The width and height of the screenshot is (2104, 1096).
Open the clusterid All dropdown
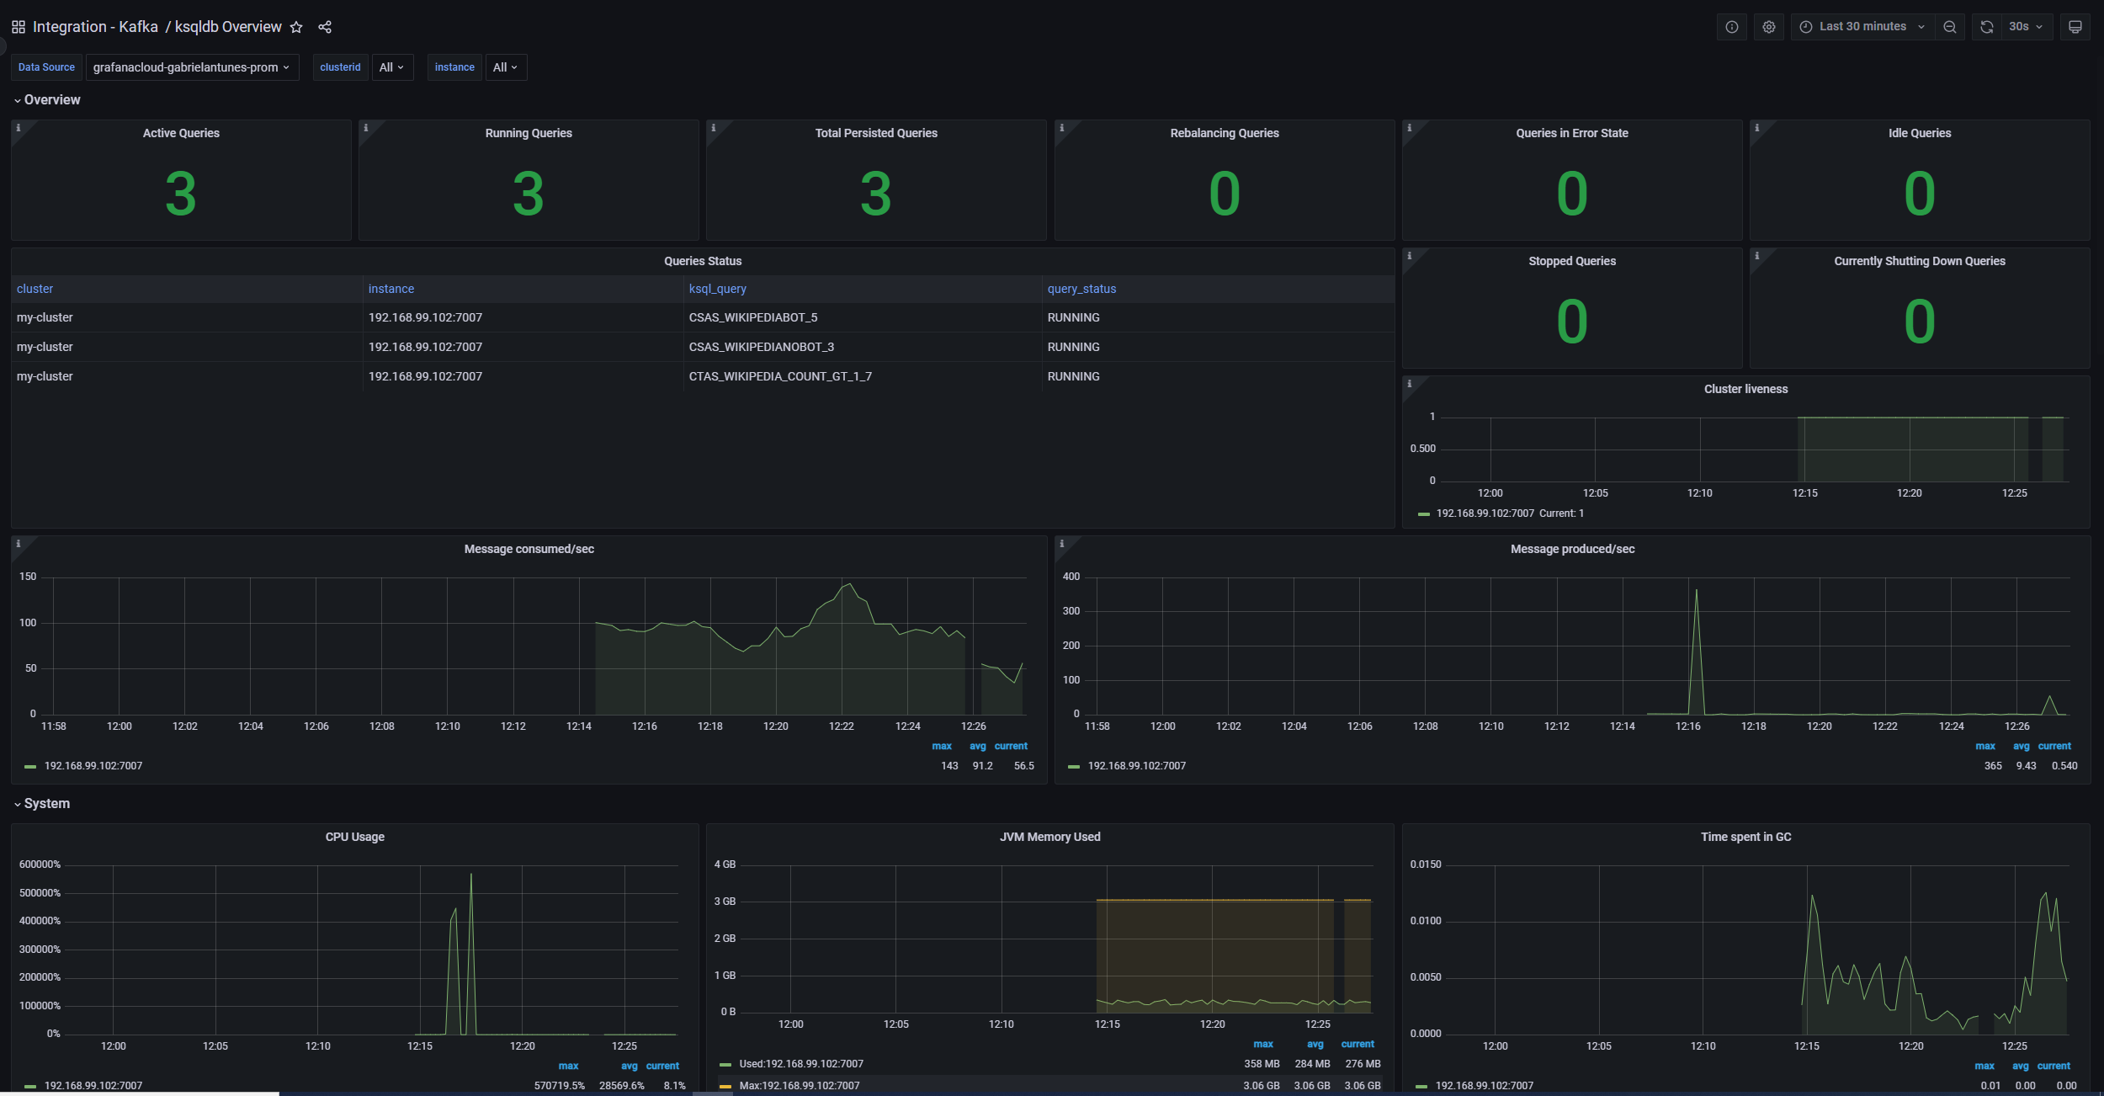[x=391, y=67]
